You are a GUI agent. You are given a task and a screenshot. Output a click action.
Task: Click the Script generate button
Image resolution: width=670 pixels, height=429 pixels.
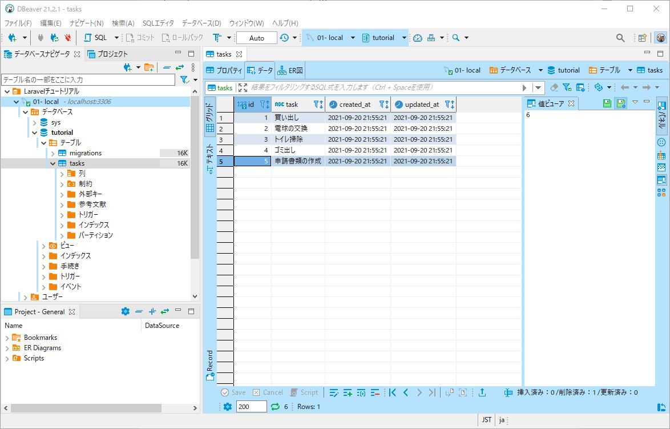point(304,392)
